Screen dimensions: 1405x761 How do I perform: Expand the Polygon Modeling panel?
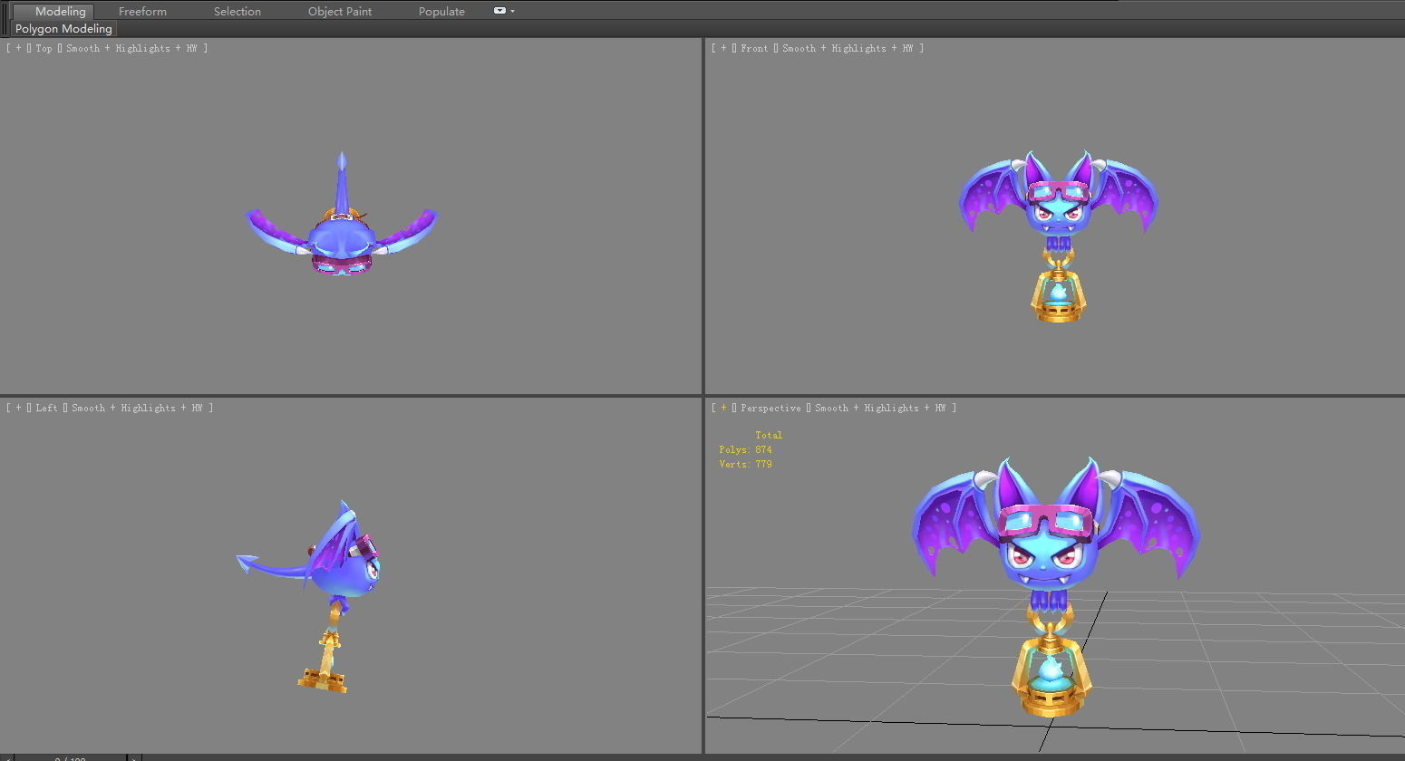pos(63,29)
